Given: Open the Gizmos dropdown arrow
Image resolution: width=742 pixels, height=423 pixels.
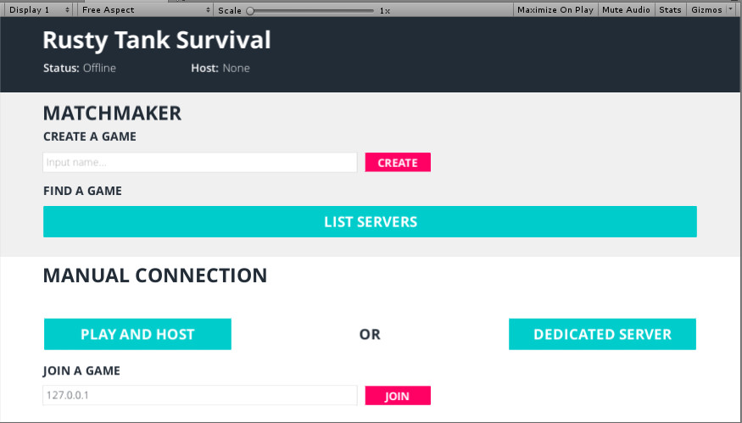Looking at the screenshot, I should tap(731, 10).
